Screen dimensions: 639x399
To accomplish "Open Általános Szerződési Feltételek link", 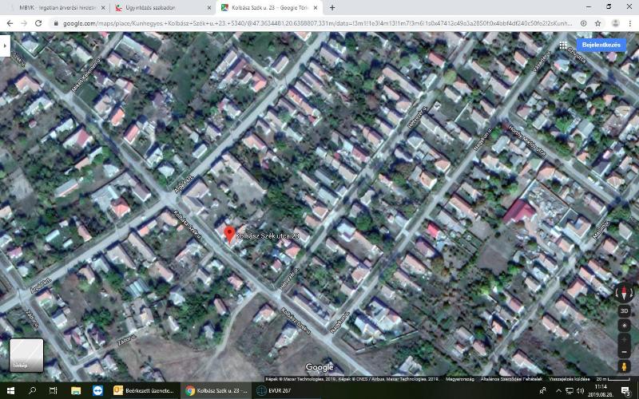I will coord(511,379).
